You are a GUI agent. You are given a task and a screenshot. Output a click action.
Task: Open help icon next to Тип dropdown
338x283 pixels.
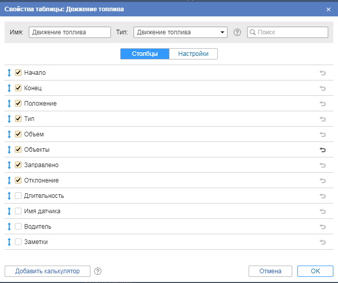pos(237,32)
